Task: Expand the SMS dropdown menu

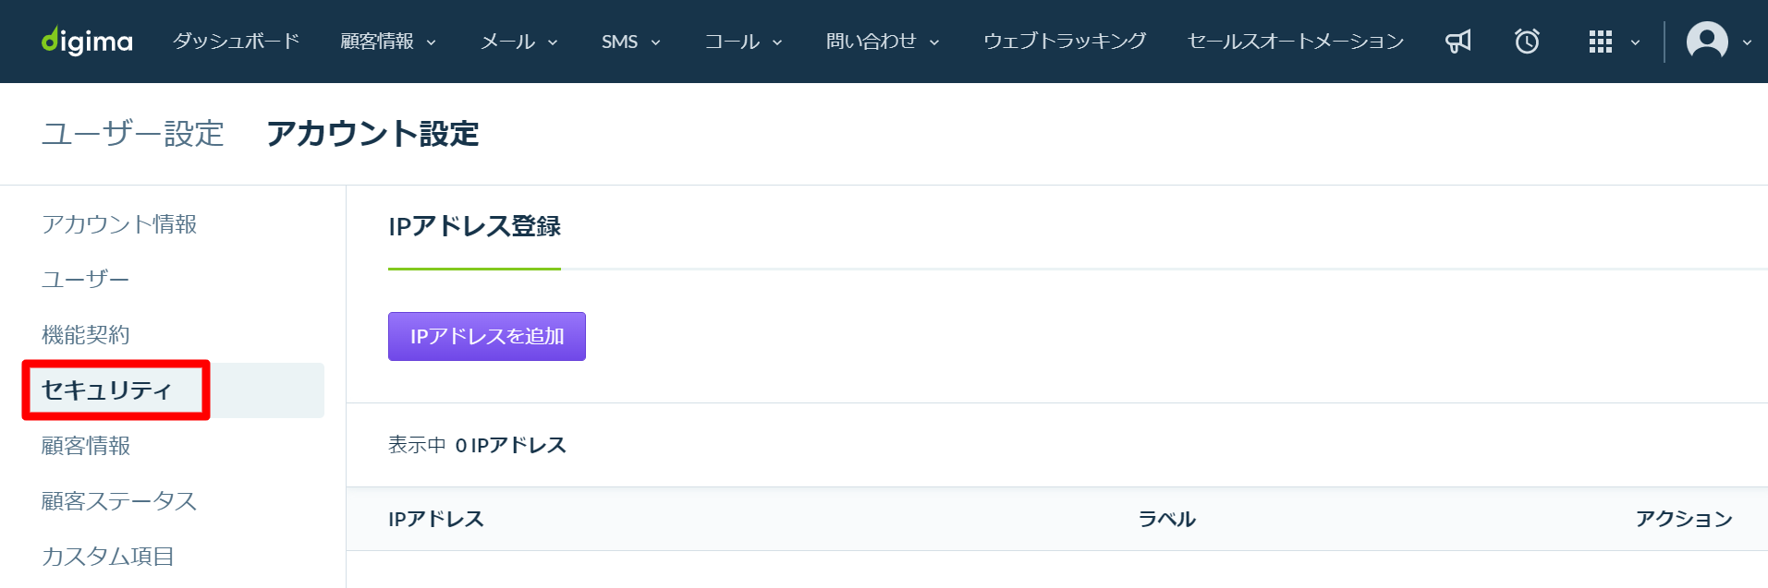Action: click(x=631, y=42)
